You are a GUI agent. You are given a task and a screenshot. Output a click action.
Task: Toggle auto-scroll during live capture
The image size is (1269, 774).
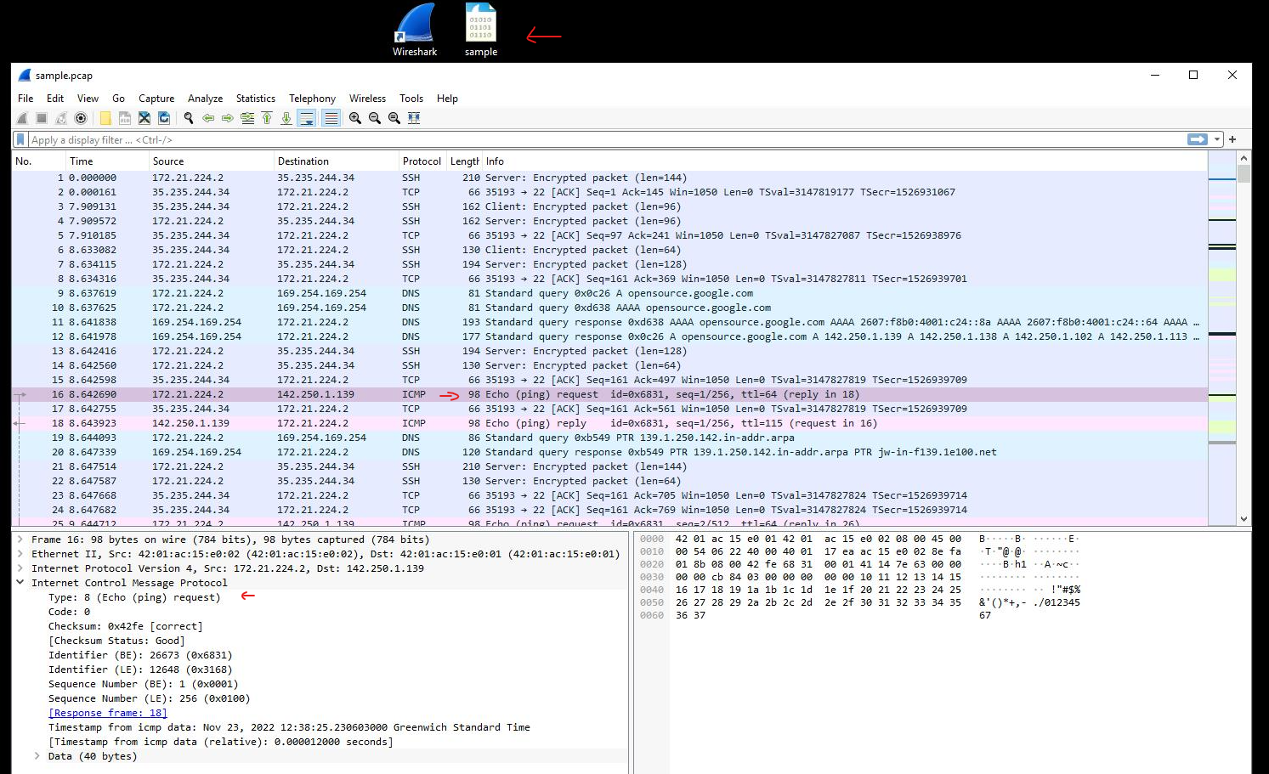click(x=307, y=118)
